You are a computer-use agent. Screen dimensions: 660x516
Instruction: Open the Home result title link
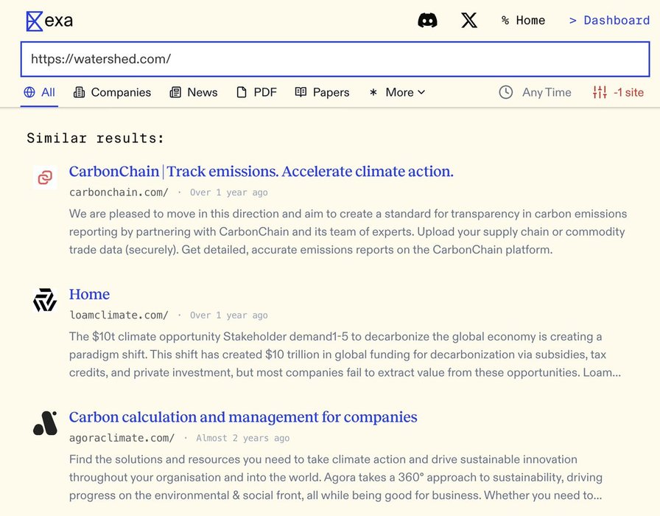coord(89,294)
